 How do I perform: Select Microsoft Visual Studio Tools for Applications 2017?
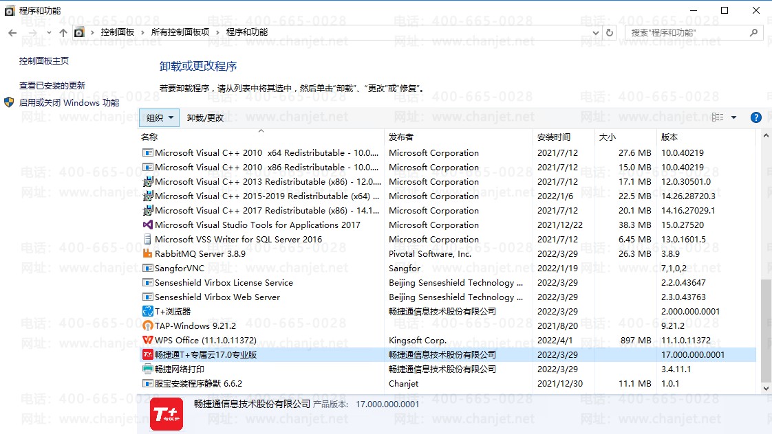257,225
